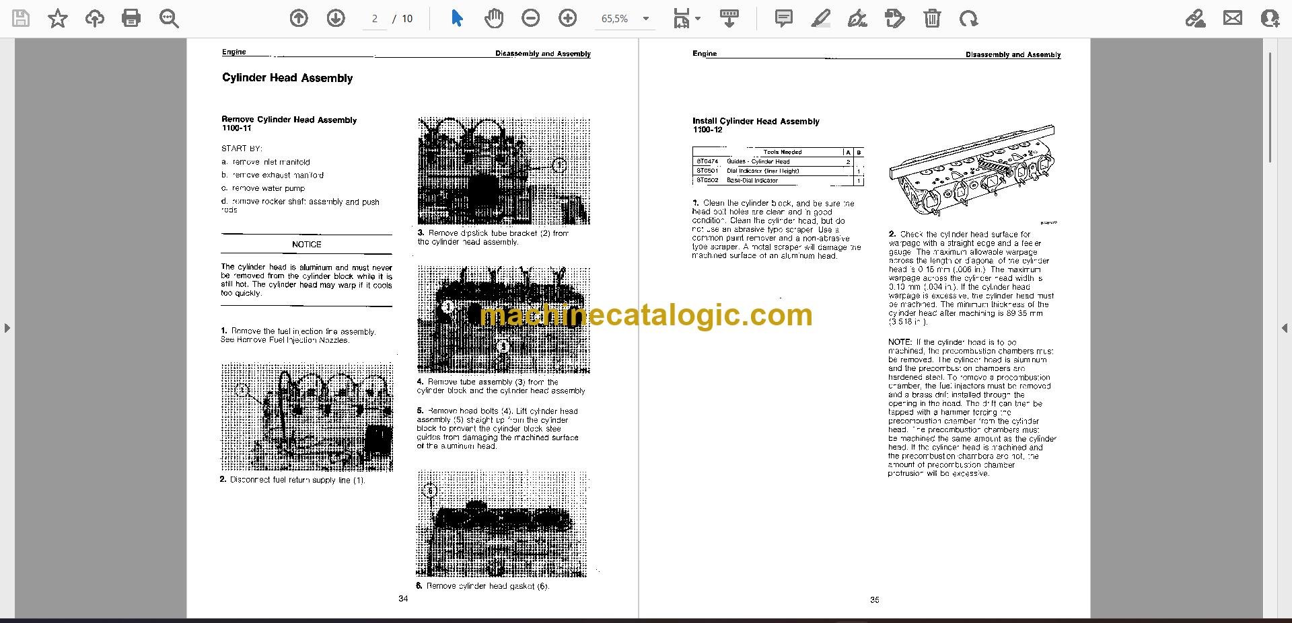Edit the current page number field
The height and width of the screenshot is (623, 1292).
coord(375,19)
